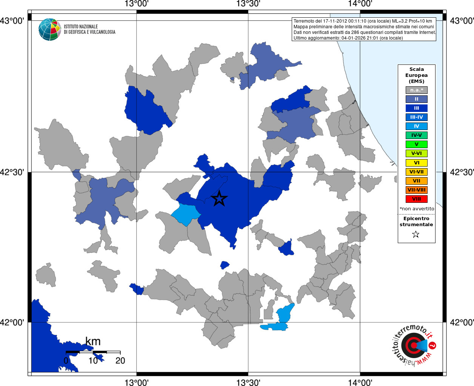Click the epicenter star on the map
The width and height of the screenshot is (474, 386).
click(x=219, y=199)
